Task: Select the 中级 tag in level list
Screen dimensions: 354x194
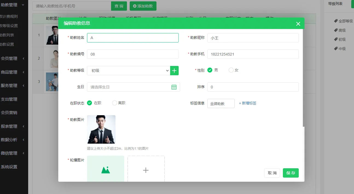Action: [340, 49]
